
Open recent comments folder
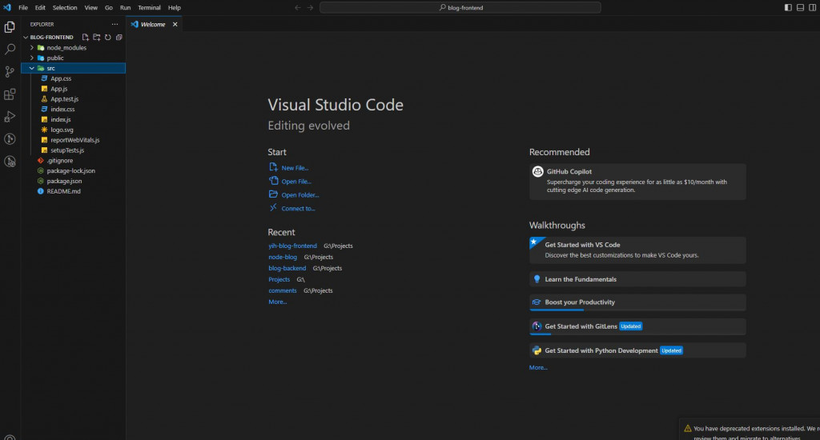(283, 290)
